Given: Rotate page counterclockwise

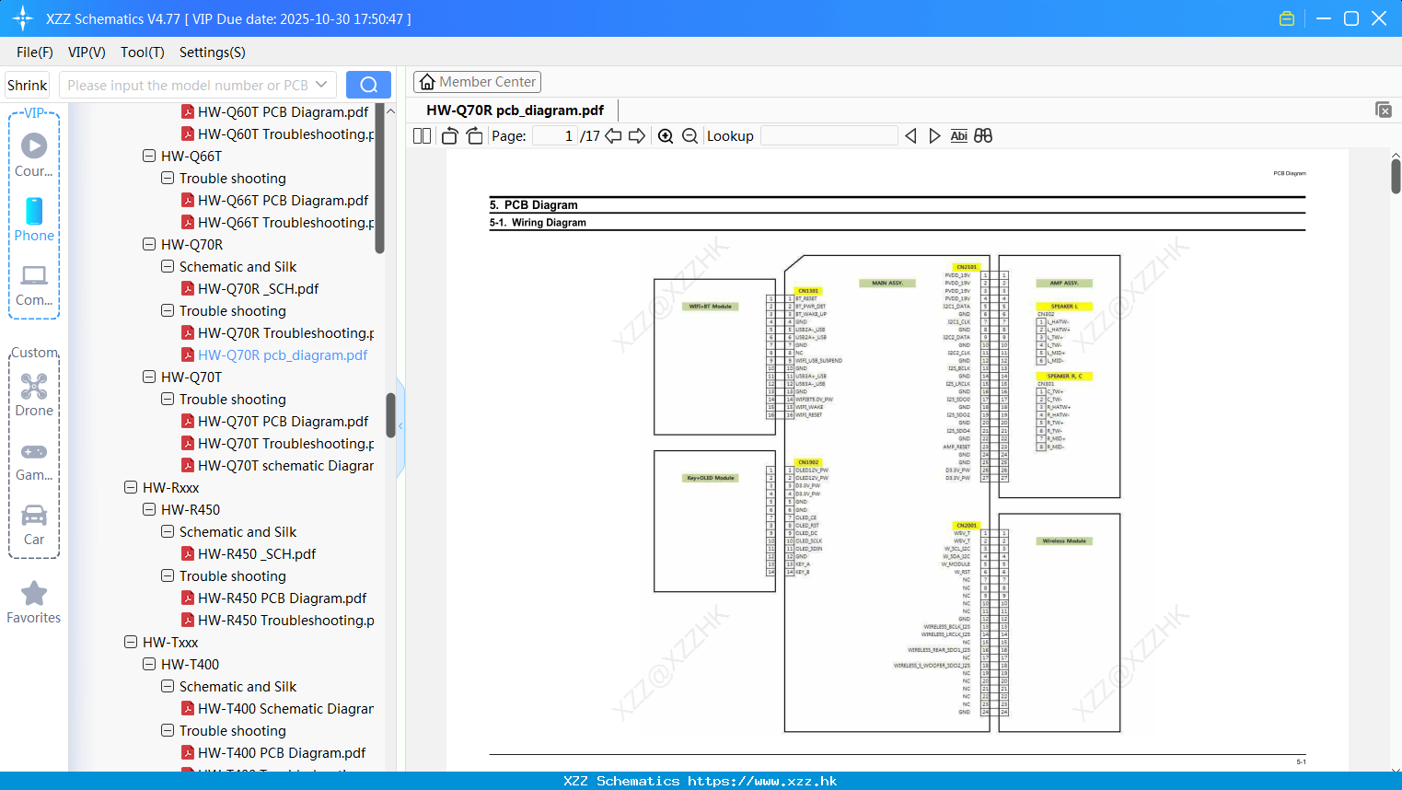Looking at the screenshot, I should pyautogui.click(x=449, y=136).
